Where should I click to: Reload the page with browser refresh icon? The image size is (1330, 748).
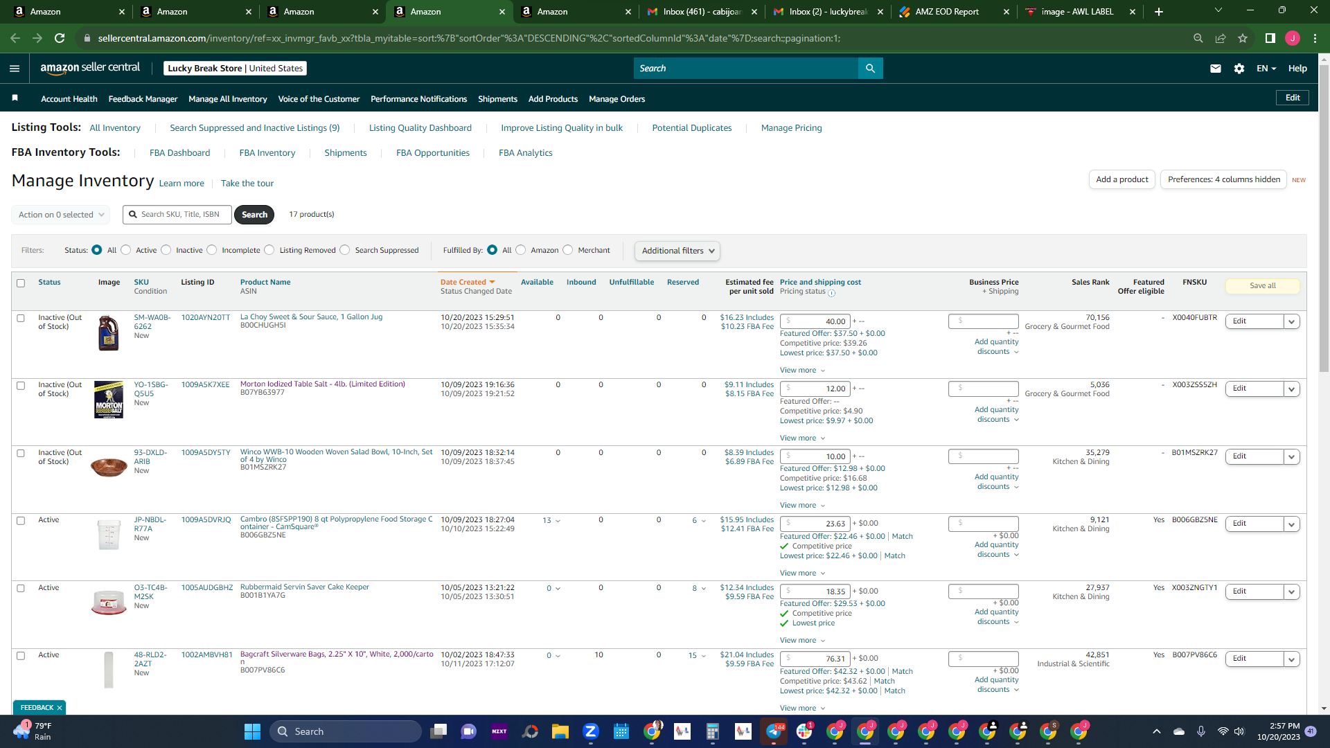point(60,38)
